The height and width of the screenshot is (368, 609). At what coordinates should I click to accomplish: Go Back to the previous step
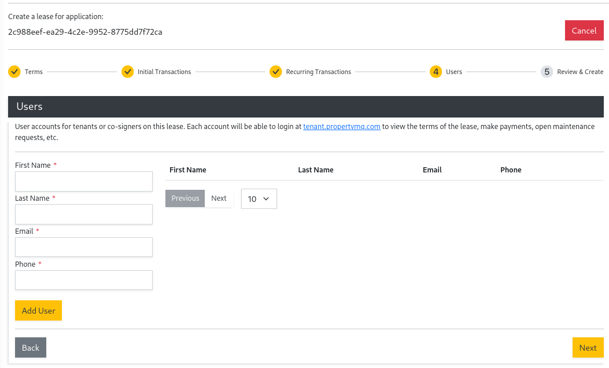tap(31, 347)
